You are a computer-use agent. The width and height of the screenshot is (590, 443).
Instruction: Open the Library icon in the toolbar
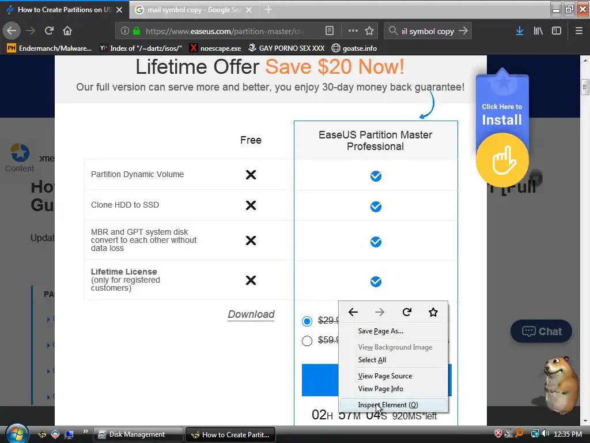538,31
